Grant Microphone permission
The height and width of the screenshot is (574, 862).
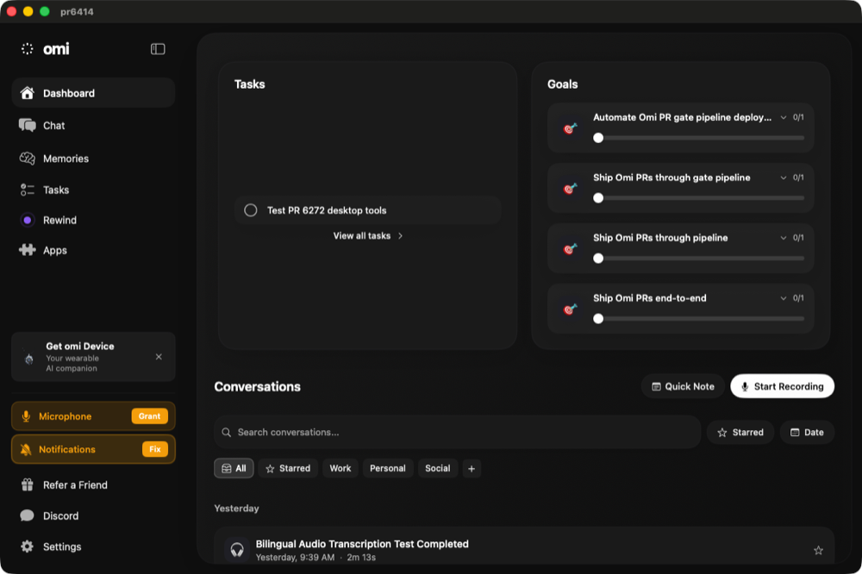pos(149,416)
